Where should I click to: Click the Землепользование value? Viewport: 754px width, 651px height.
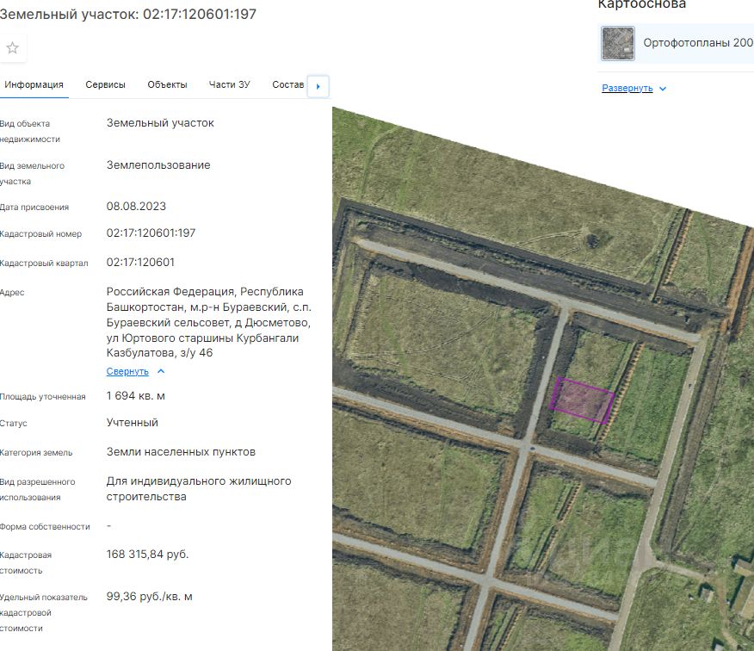[158, 165]
